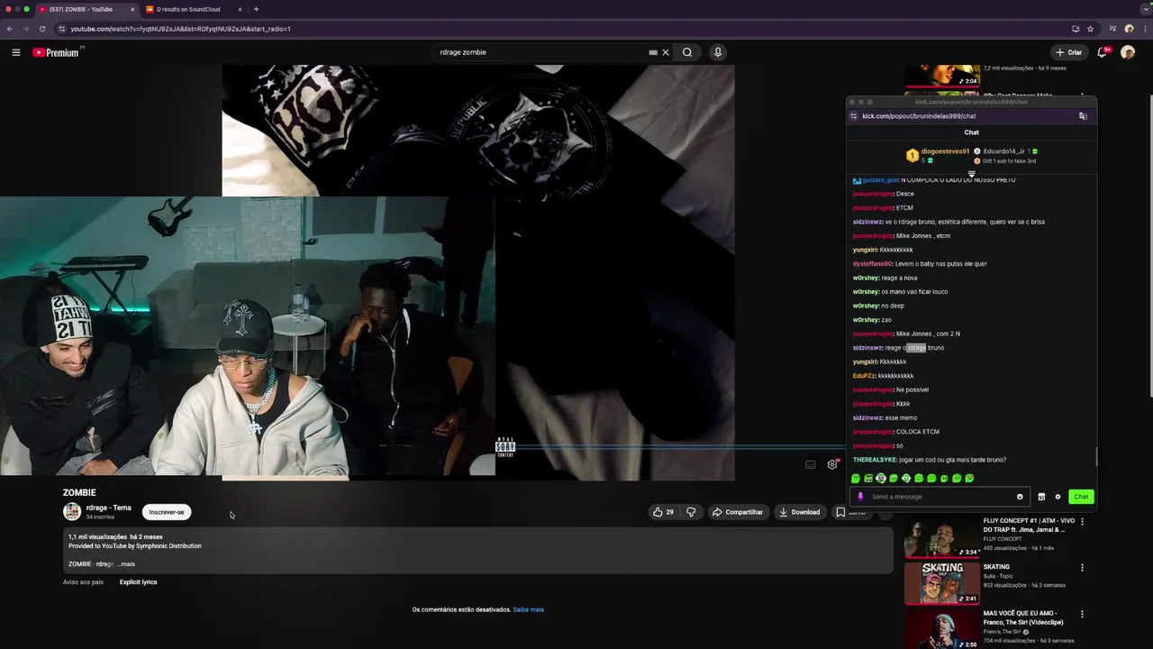Click diogoesteves91 top gifter name
Image resolution: width=1153 pixels, height=649 pixels.
point(945,151)
